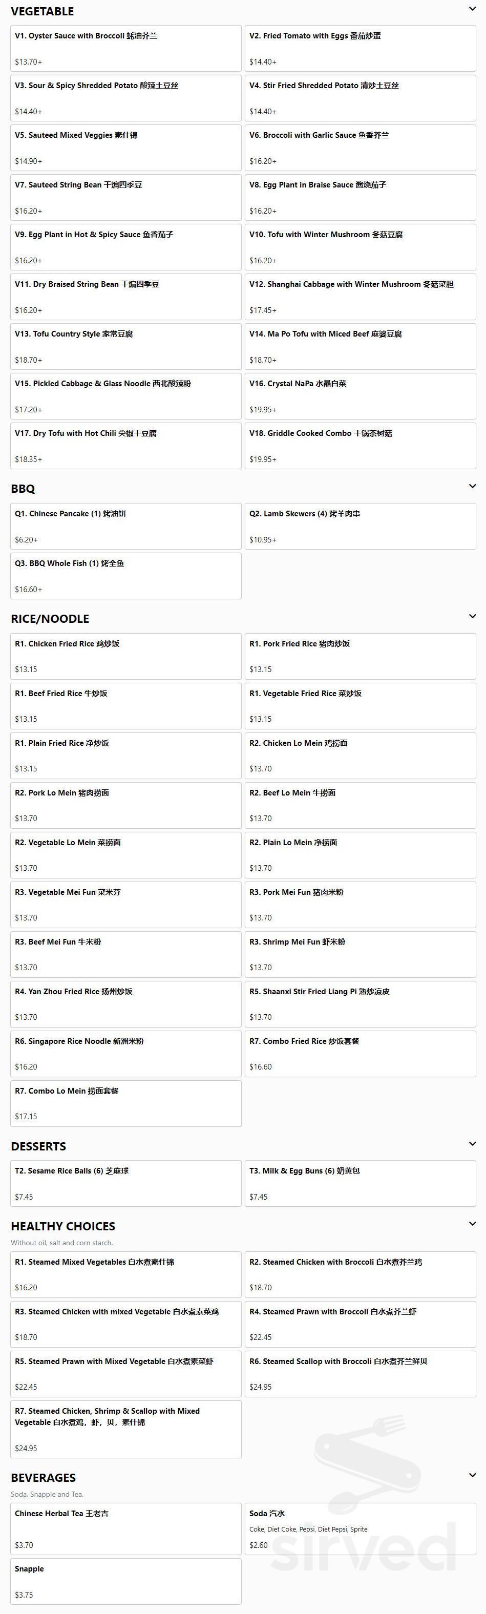Open R7. Combo Lo Mein item
This screenshot has width=486, height=1614.
pos(126,1103)
